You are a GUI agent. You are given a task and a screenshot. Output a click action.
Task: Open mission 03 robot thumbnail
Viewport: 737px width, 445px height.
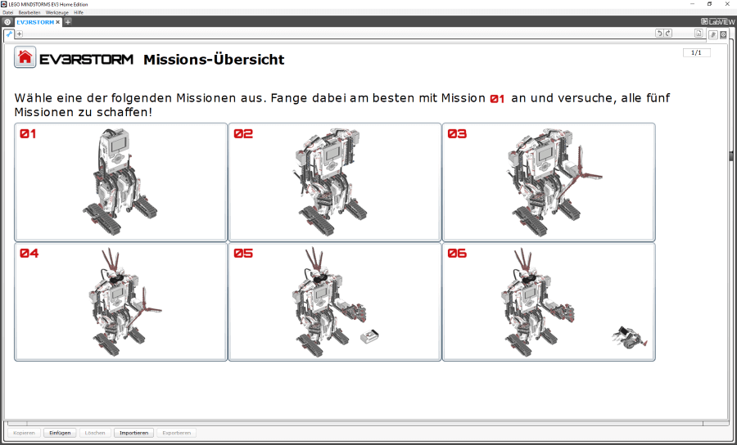click(549, 182)
